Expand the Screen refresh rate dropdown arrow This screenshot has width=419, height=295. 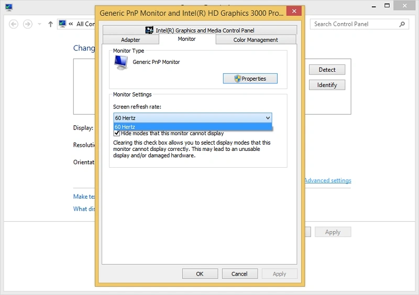268,118
